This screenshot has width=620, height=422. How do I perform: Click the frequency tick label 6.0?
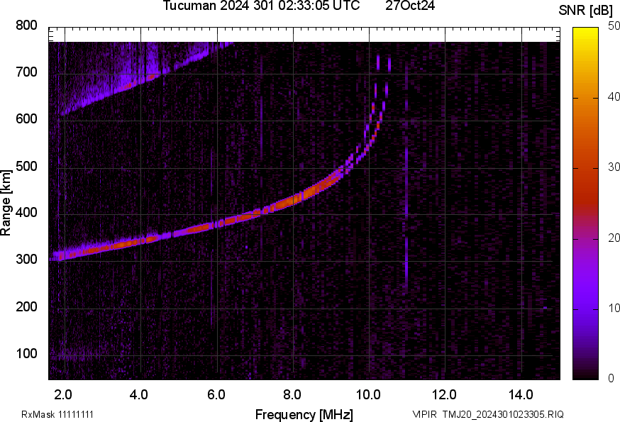coord(216,395)
